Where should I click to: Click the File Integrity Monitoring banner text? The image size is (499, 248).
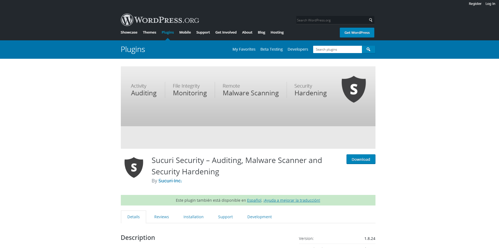coord(190,90)
